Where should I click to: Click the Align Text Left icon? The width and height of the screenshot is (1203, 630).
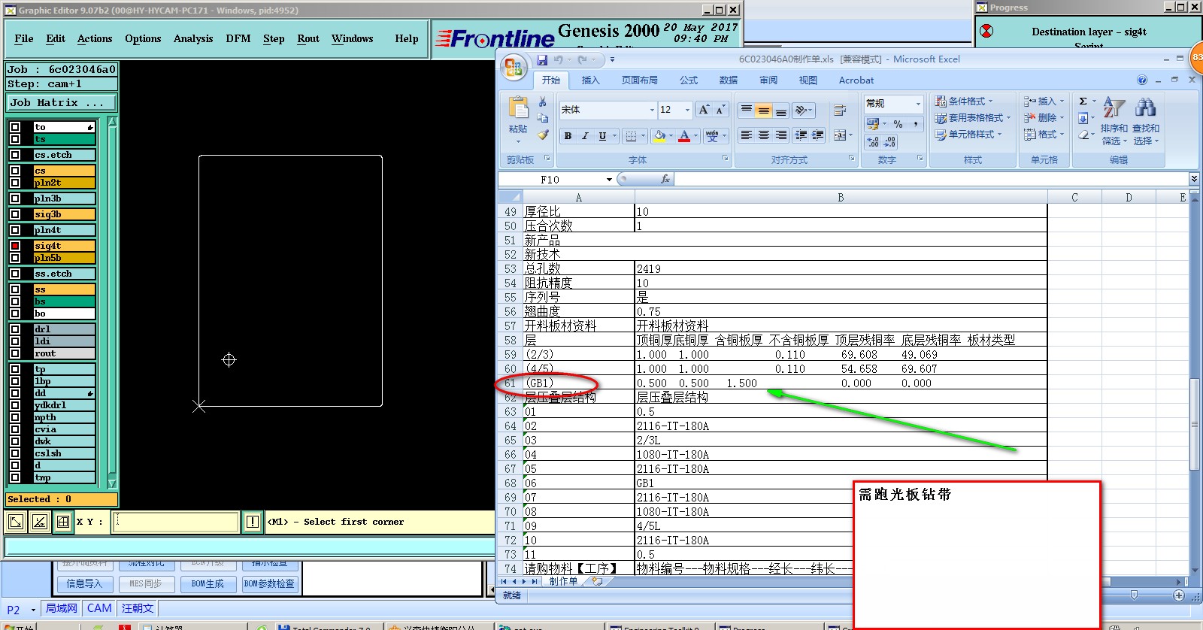pos(747,135)
